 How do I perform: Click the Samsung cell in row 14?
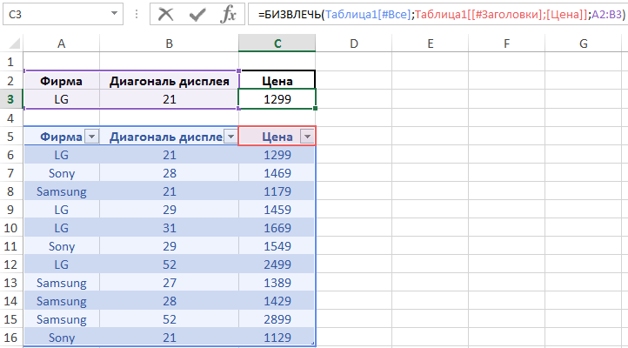pos(61,301)
